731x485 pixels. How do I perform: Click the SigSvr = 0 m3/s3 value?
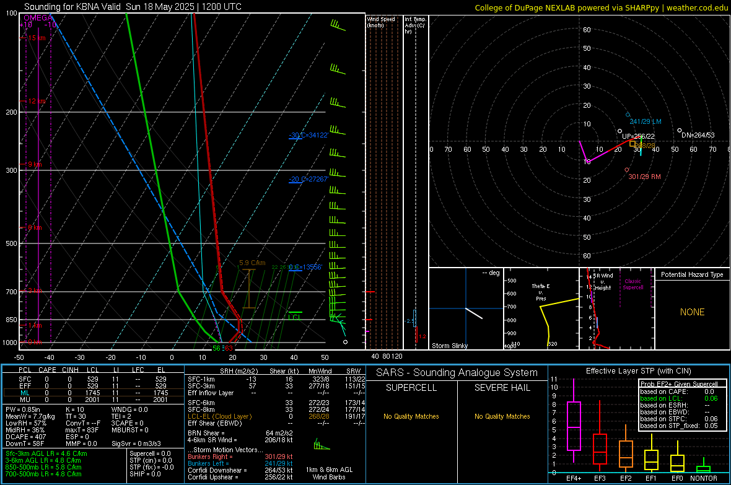[x=136, y=443]
